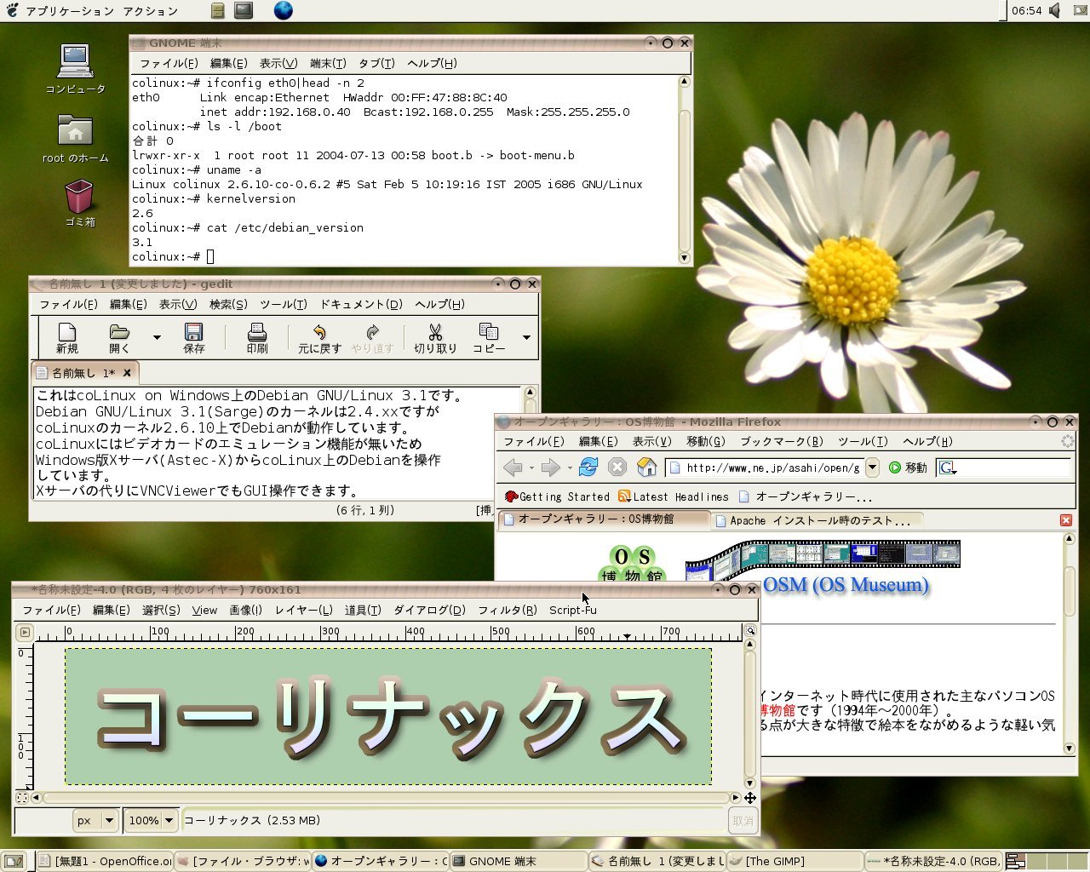Select the ゴミ箱 trash desktop icon
Image resolution: width=1090 pixels, height=872 pixels.
[79, 203]
